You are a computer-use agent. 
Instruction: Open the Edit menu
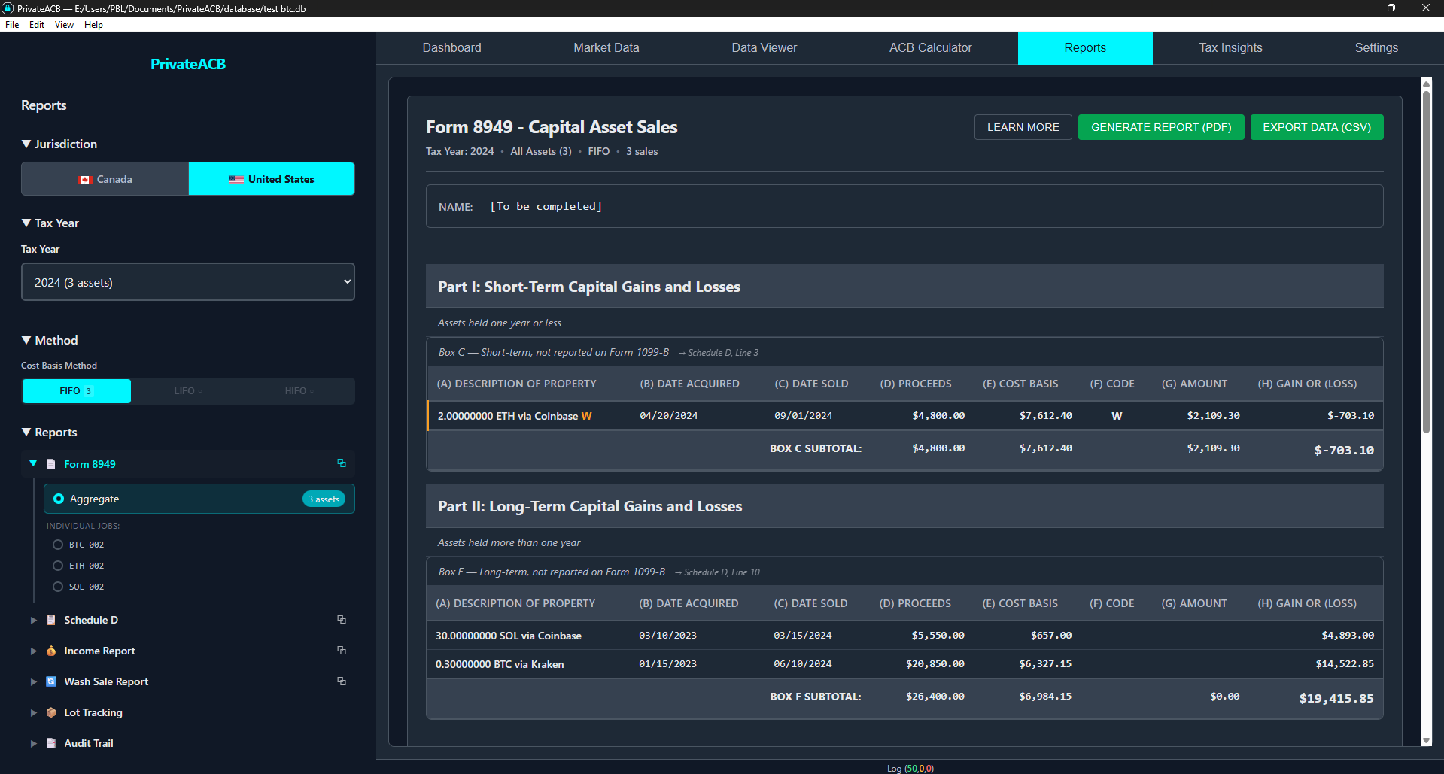[x=36, y=24]
